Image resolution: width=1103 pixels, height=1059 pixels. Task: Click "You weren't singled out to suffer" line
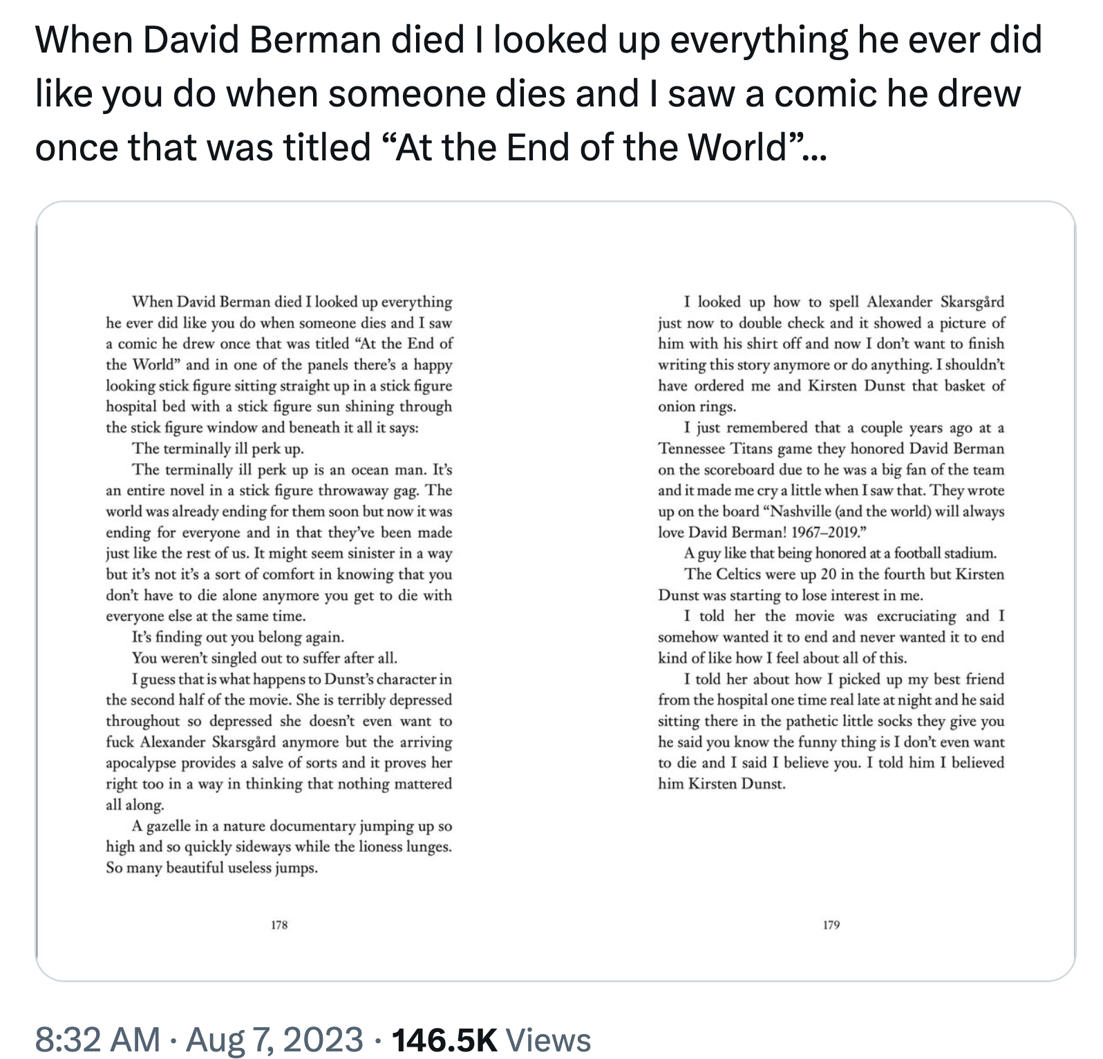[x=265, y=658]
